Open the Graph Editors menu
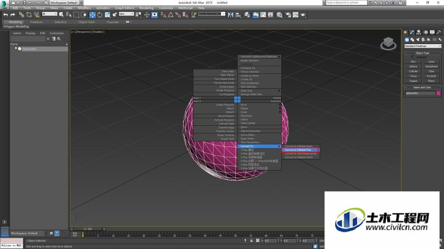Image resolution: width=444 pixels, height=249 pixels. (125, 8)
